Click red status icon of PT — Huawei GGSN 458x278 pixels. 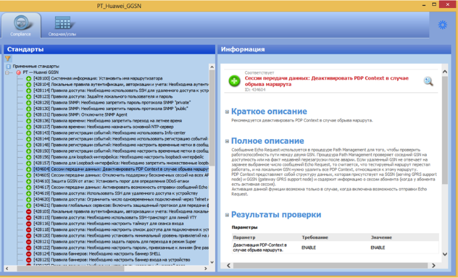[18, 72]
